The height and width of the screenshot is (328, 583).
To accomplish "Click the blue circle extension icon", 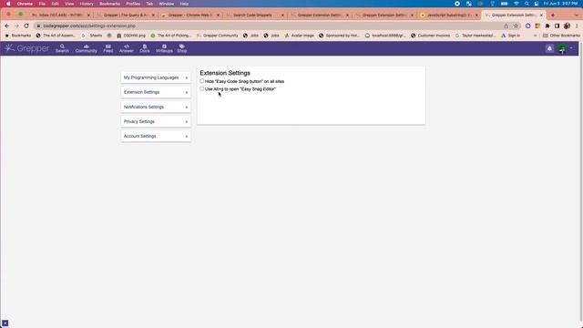I will click(x=528, y=26).
